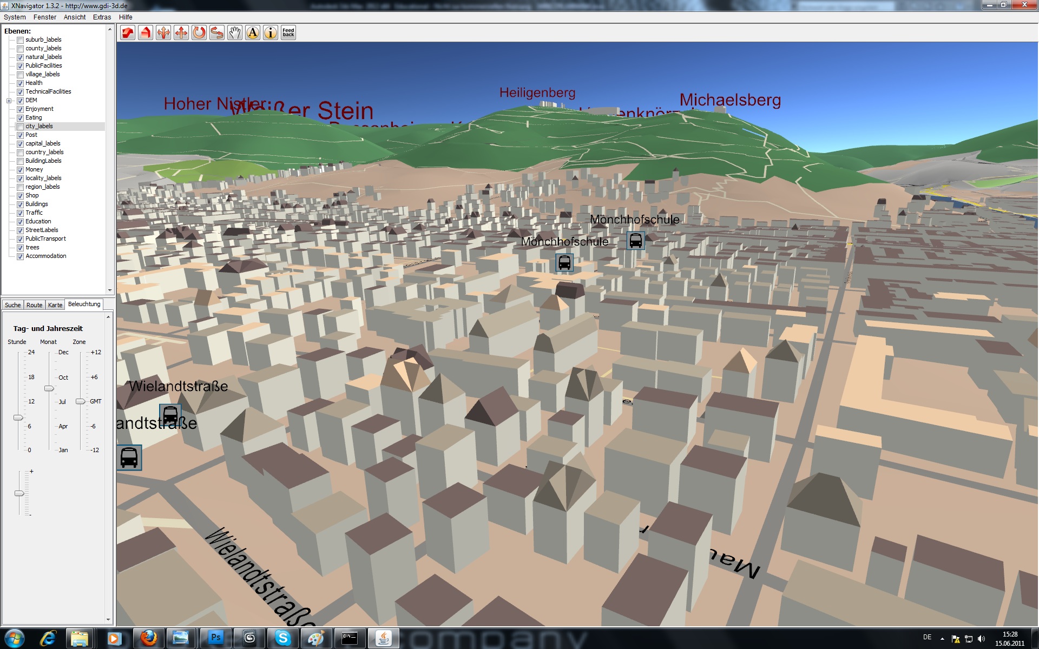Expand the DEM layer tree node
This screenshot has width=1039, height=649.
click(9, 101)
